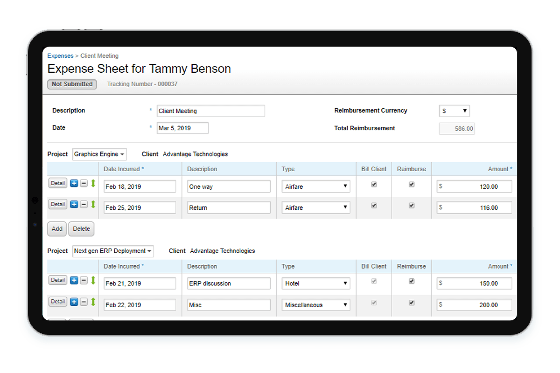Insert a new row below the One way airfare entry
The image size is (560, 373).
(x=74, y=183)
